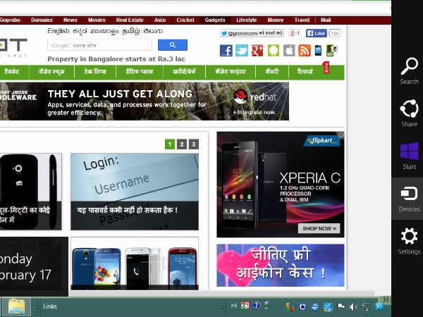Open File Explorer from the taskbar
This screenshot has width=423, height=317.
pyautogui.click(x=17, y=306)
